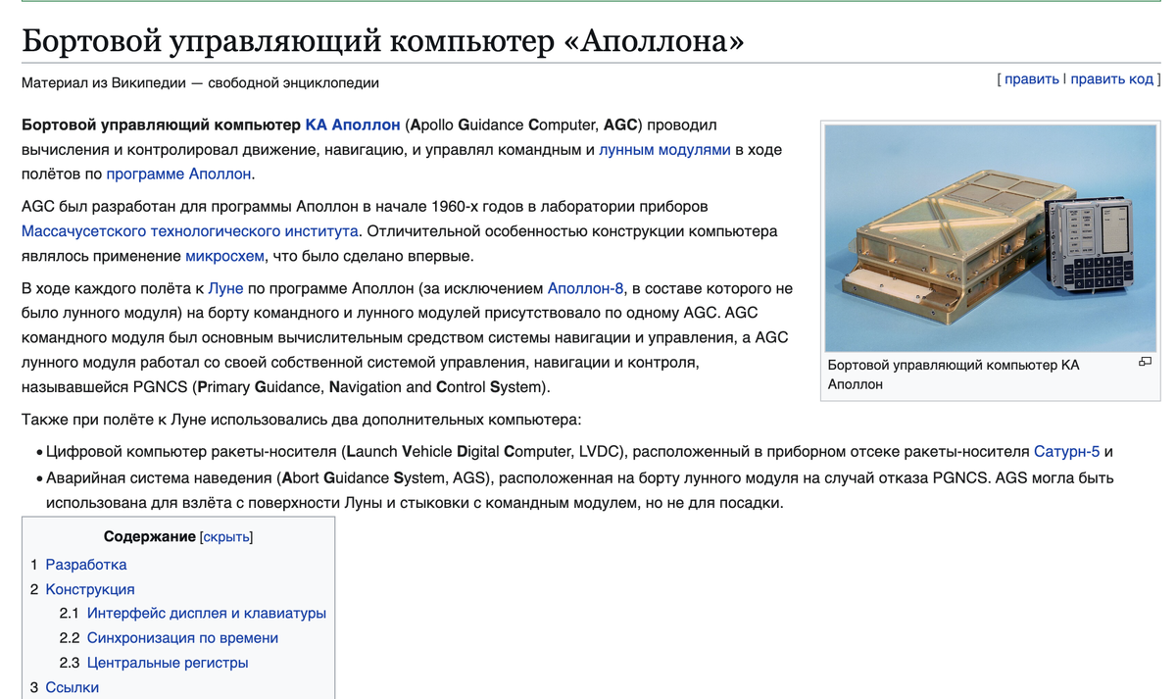Screen dimensions: 1176x699
Task: Go to "2.2 Синхронизация по времени"
Action: coord(169,638)
